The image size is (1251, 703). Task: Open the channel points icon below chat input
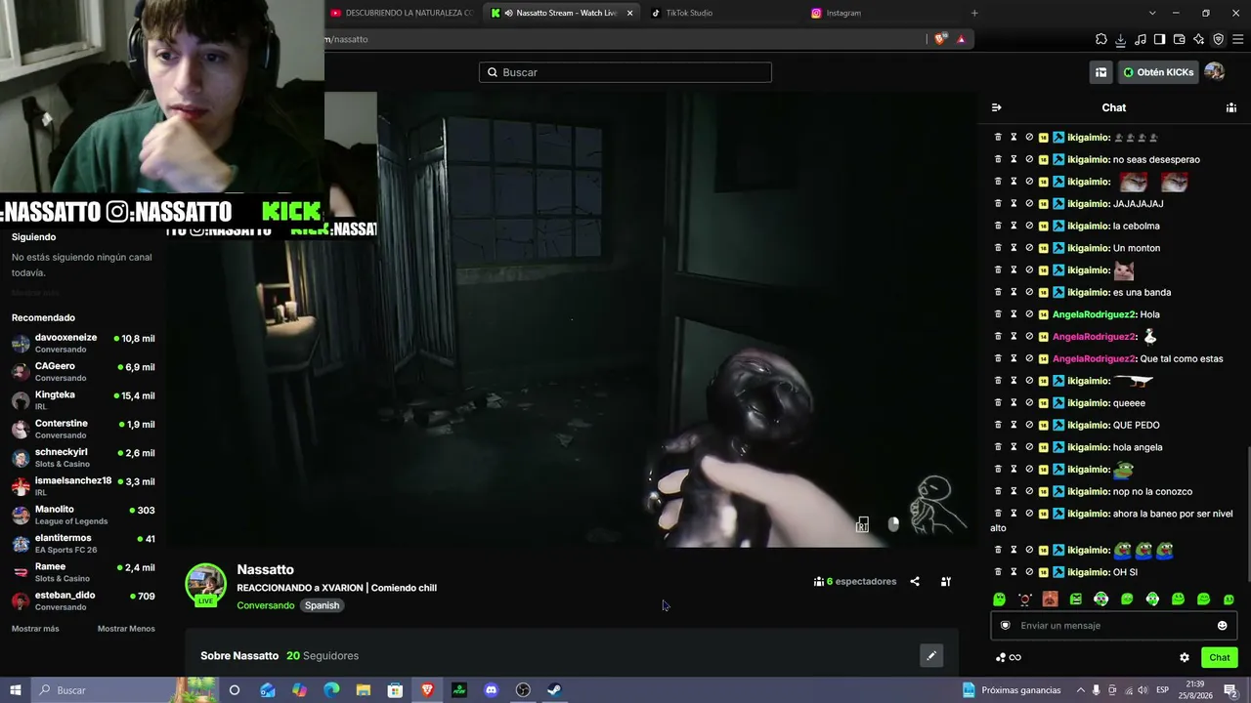[x=1009, y=657]
